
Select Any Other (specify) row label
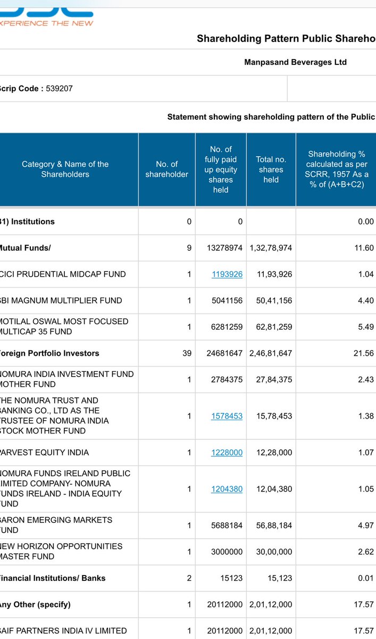[35, 604]
